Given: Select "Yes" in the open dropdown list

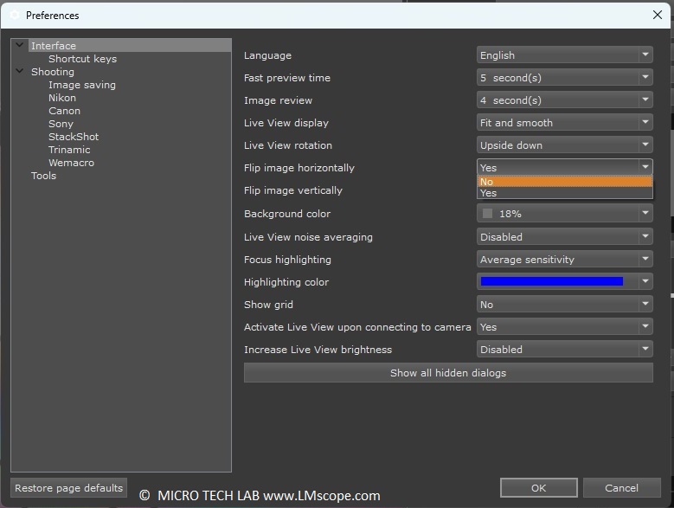Looking at the screenshot, I should pos(564,193).
